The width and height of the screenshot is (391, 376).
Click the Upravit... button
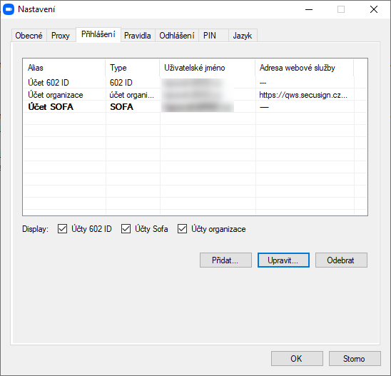click(x=283, y=260)
